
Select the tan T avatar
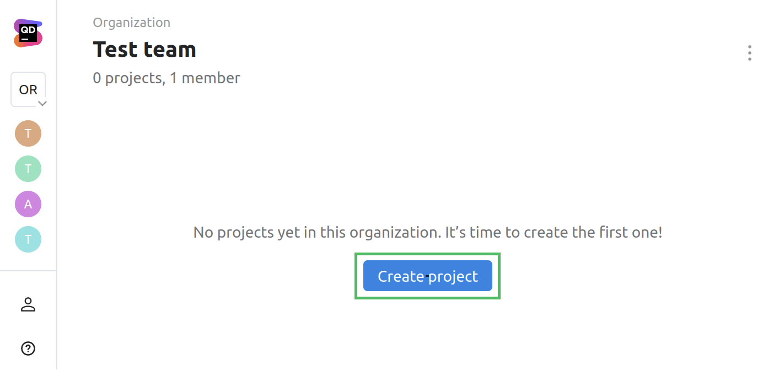pyautogui.click(x=28, y=133)
